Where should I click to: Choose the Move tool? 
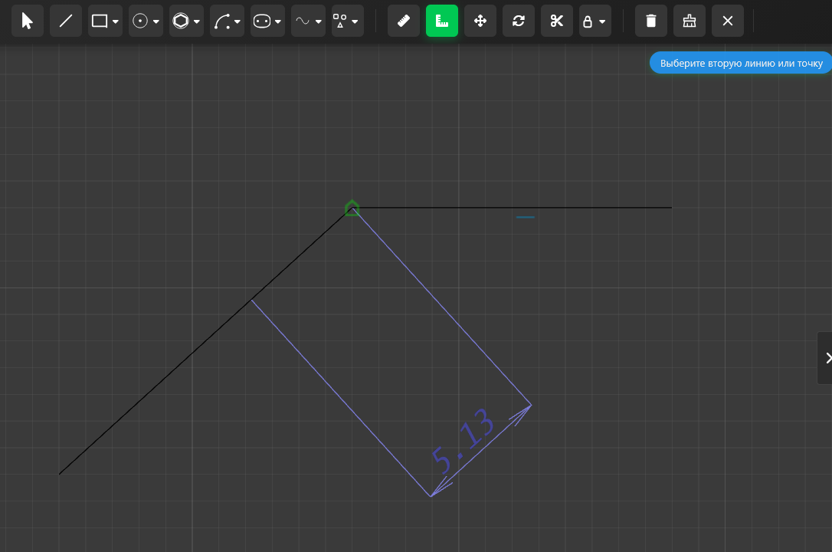480,21
